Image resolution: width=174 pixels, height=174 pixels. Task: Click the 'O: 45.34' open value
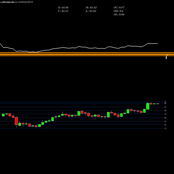tap(63, 8)
